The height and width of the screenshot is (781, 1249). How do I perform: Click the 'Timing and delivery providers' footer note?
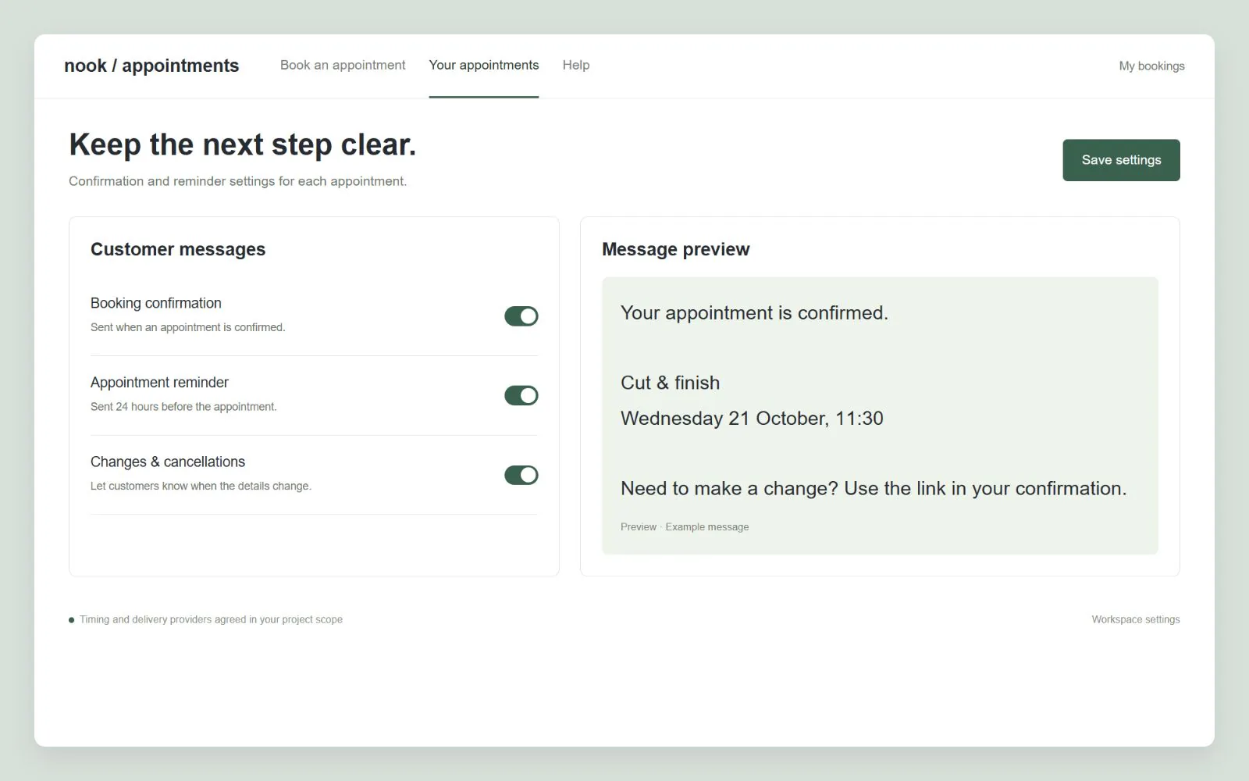(x=211, y=619)
